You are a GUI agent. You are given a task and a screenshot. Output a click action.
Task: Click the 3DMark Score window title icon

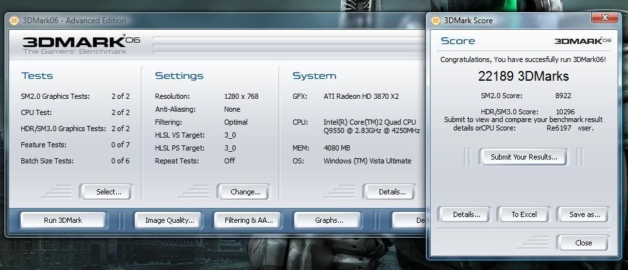click(x=436, y=21)
